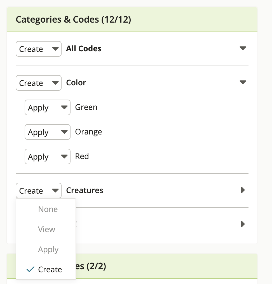Close the open Creatures permission dropdown

(39, 191)
